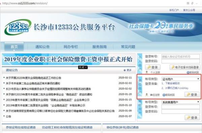Click the 单位注册 person icon
Image resolution: width=202 pixels, height=133 pixels.
tap(146, 95)
